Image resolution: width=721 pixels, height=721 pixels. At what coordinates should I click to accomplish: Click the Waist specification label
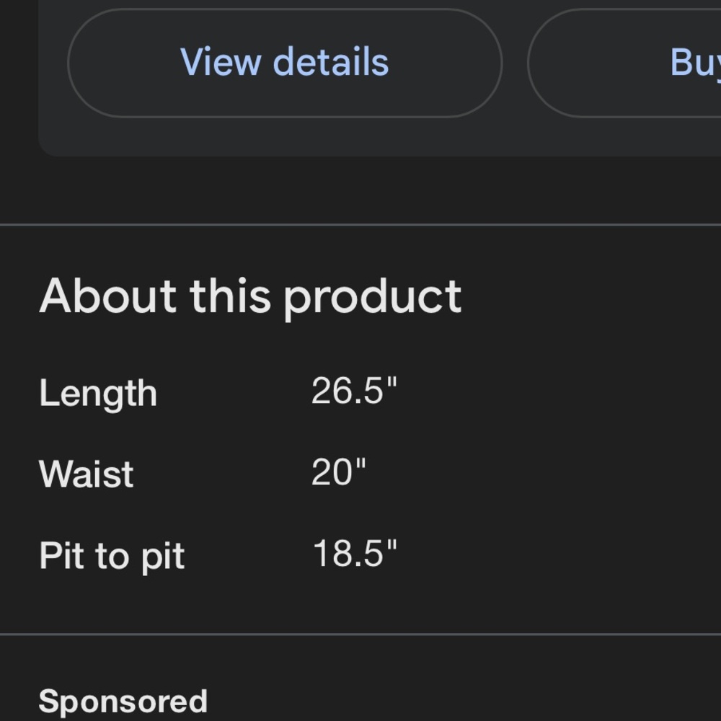point(87,474)
